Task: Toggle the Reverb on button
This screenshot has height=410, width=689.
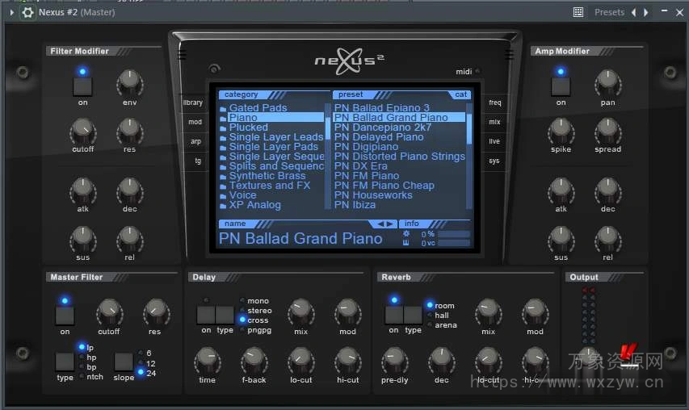Action: tap(393, 315)
